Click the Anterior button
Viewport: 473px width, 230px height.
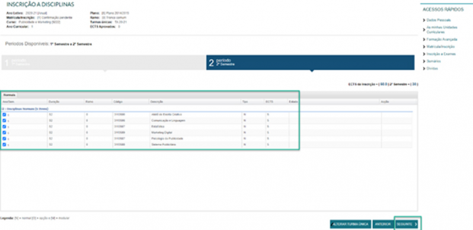click(382, 224)
